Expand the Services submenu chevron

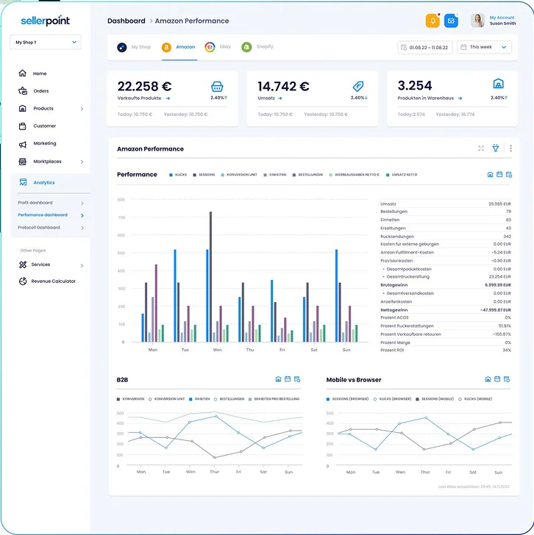pyautogui.click(x=82, y=265)
